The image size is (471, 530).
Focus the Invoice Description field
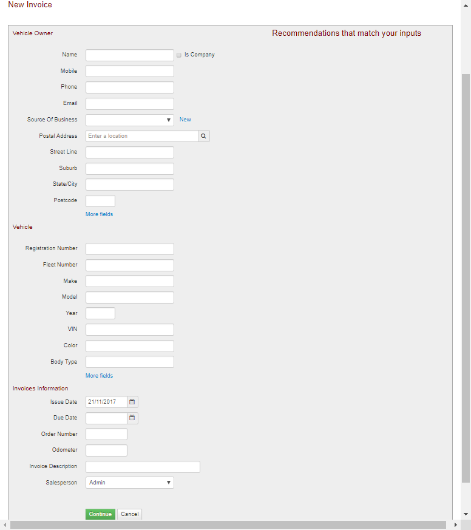pos(143,467)
